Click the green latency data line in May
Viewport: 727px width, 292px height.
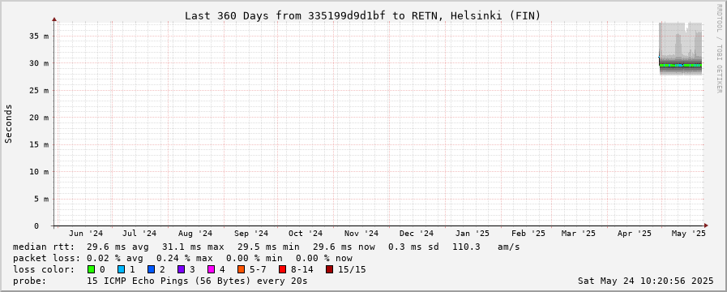[x=680, y=66]
